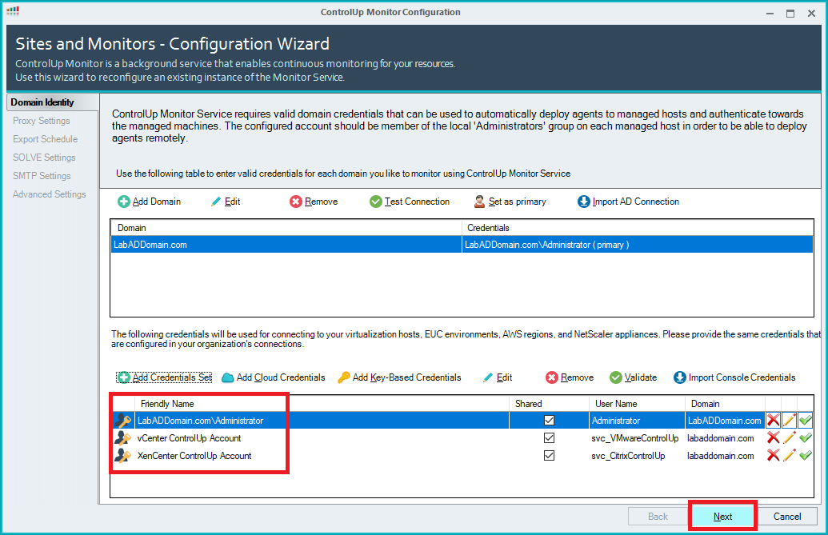
Task: Cancel the configuration wizard
Action: coord(787,517)
